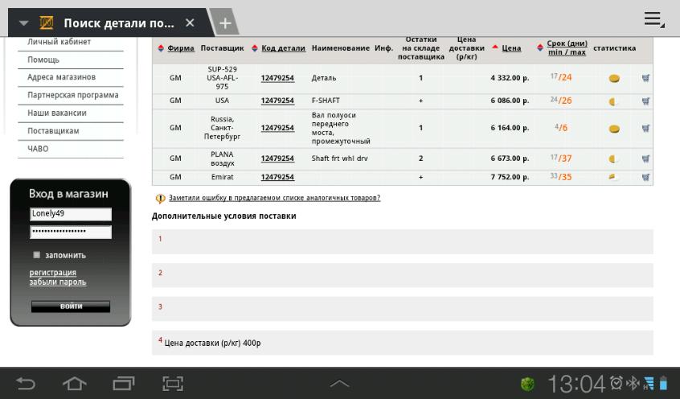Viewport: 680px width, 399px height.
Task: Tick the запомнить checkbox
Action: coord(37,255)
